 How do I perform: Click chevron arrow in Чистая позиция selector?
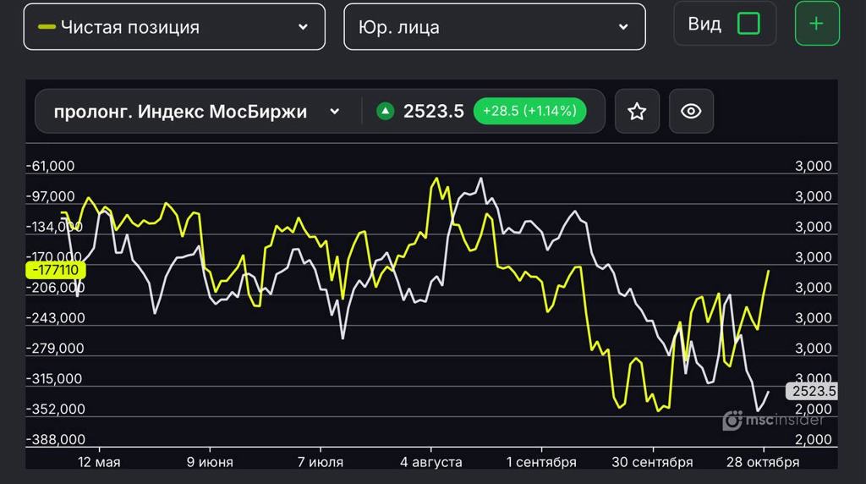coord(303,27)
